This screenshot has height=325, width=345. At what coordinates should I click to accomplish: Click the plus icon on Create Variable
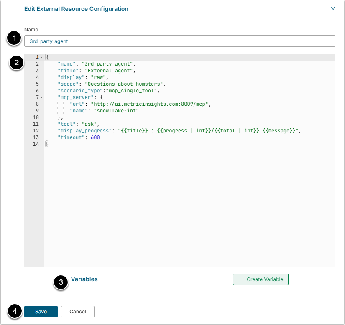(240, 279)
